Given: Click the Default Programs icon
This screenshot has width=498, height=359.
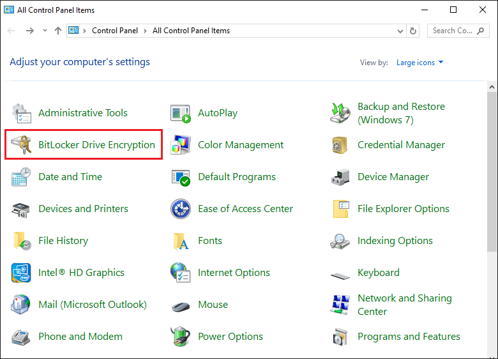Looking at the screenshot, I should (x=181, y=178).
